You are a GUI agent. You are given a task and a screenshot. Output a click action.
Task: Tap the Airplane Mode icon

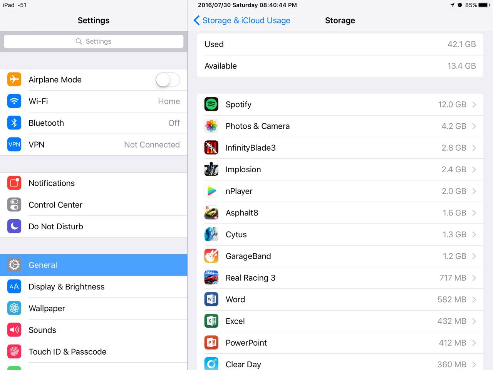(x=14, y=79)
